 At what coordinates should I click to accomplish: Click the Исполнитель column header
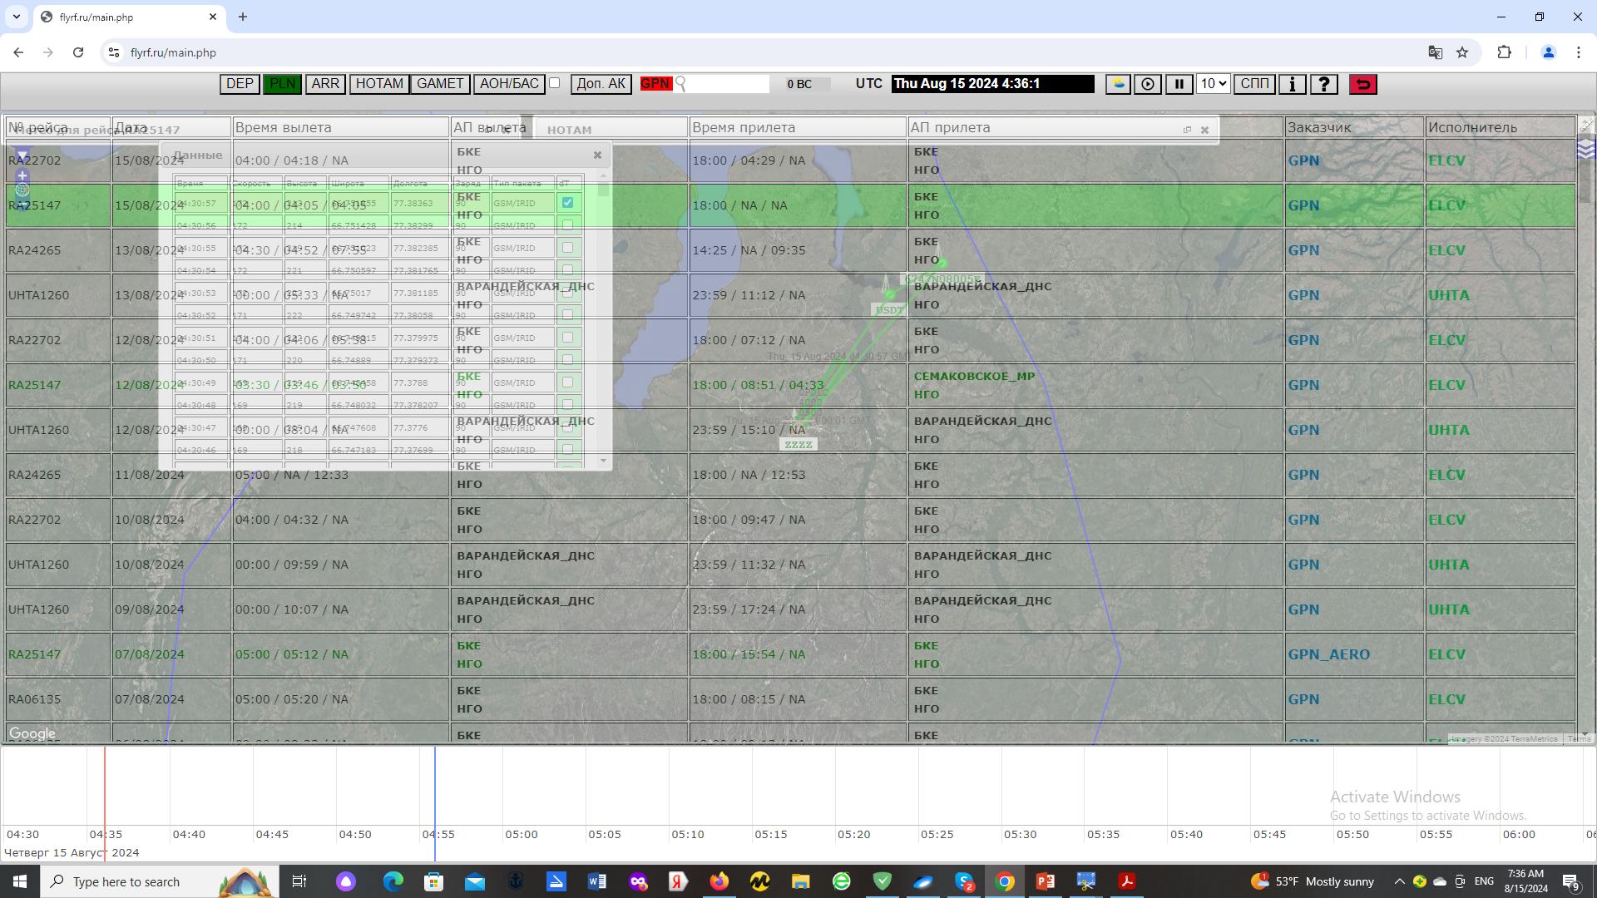coord(1501,127)
